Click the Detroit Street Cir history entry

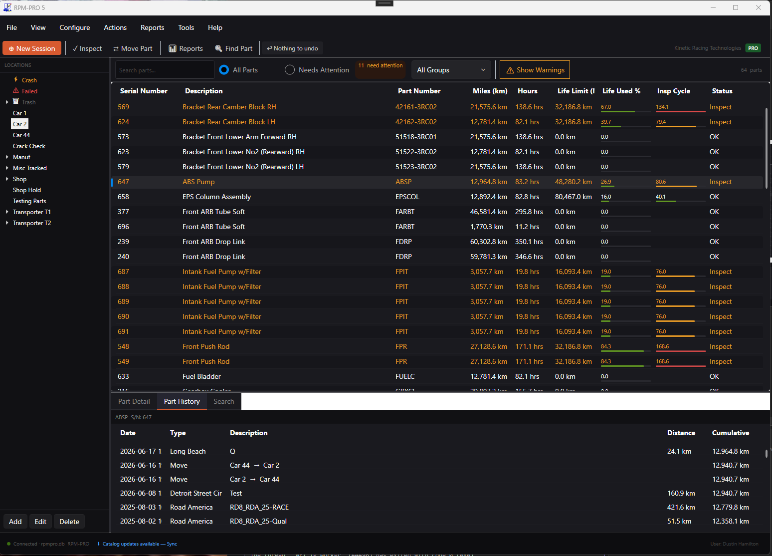[x=437, y=493]
